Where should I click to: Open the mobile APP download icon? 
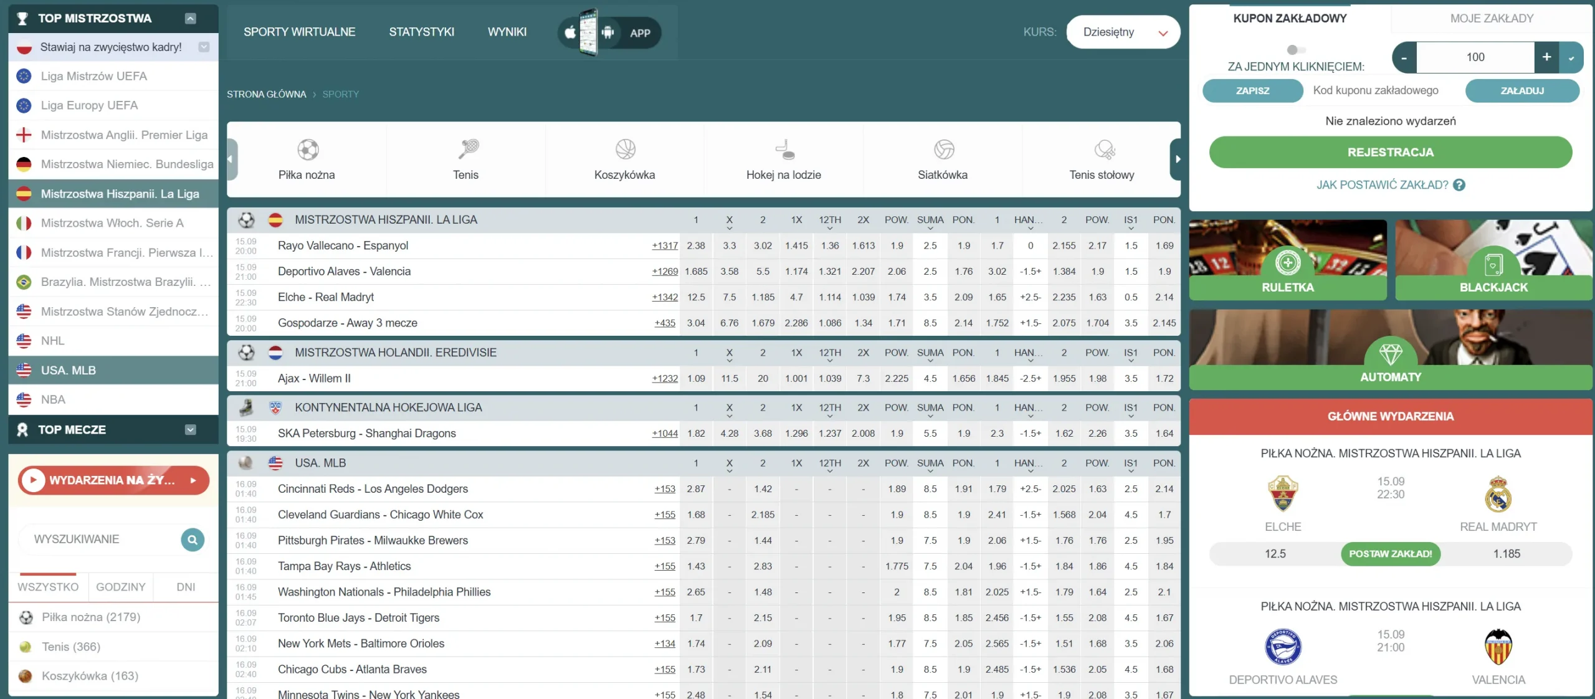click(609, 32)
